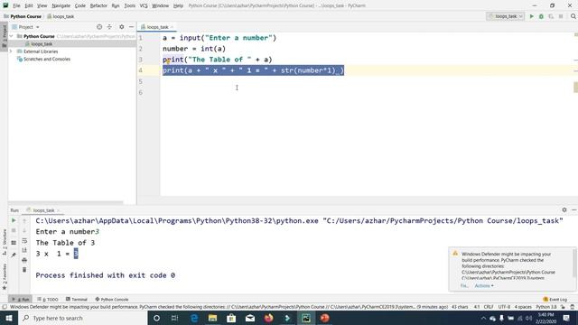Viewport: 578px width, 325px height.
Task: Click restore layout icon in Run panel
Action: coord(14,243)
